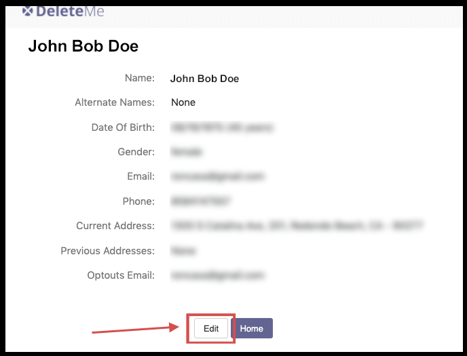467x356 pixels.
Task: Click the Date Of Birth label
Action: [x=123, y=127]
